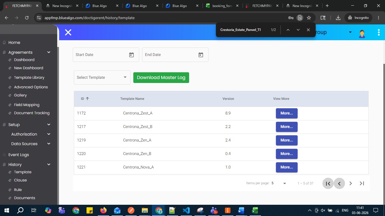Open the three-dot options menu in header
This screenshot has height=216, width=385.
click(379, 32)
